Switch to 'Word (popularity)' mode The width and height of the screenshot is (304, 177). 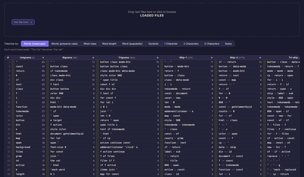[132, 44]
